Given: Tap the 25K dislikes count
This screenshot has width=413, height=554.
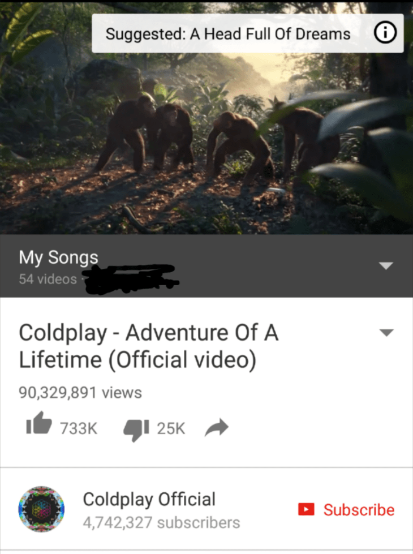Looking at the screenshot, I should click(171, 428).
